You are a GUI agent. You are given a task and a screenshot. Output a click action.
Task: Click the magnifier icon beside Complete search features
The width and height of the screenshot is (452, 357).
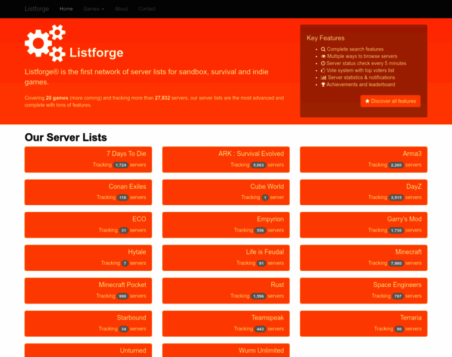pyautogui.click(x=323, y=49)
